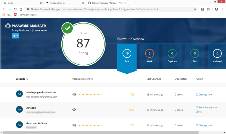Image resolution: width=226 pixels, height=134 pixels.
Task: Click the admin.pcpandoralive.com 'Ad' avatar
Action: pos(19,94)
